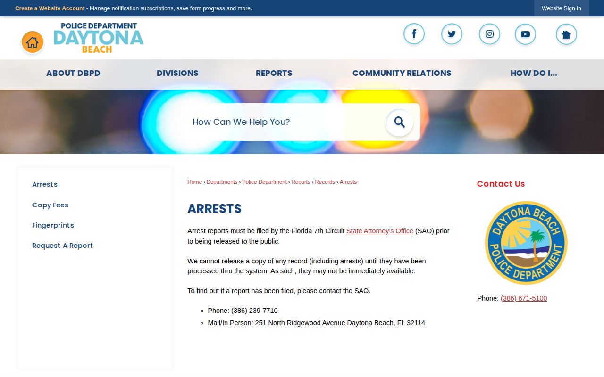Screen dimensions: 604x377
Task: Open the About DBPD menu
Action: coord(73,73)
